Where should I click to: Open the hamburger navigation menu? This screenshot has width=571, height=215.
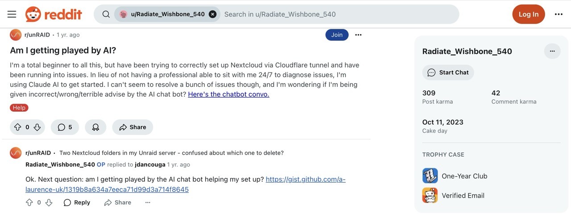(12, 14)
